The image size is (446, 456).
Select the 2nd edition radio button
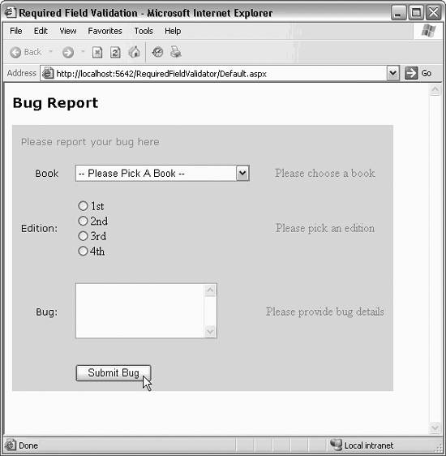(83, 221)
